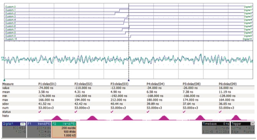The image size is (257, 140).
Task: Open the F1 trend(P6) descriptor box
Action: coord(39,130)
